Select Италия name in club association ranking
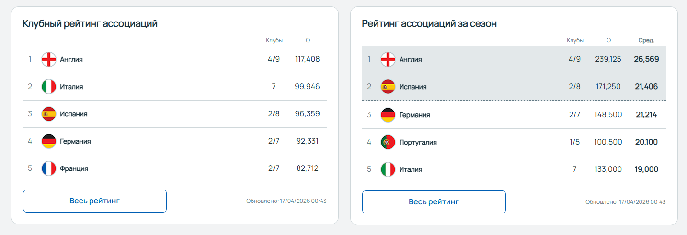Screen dimensions: 687x235 [72, 87]
